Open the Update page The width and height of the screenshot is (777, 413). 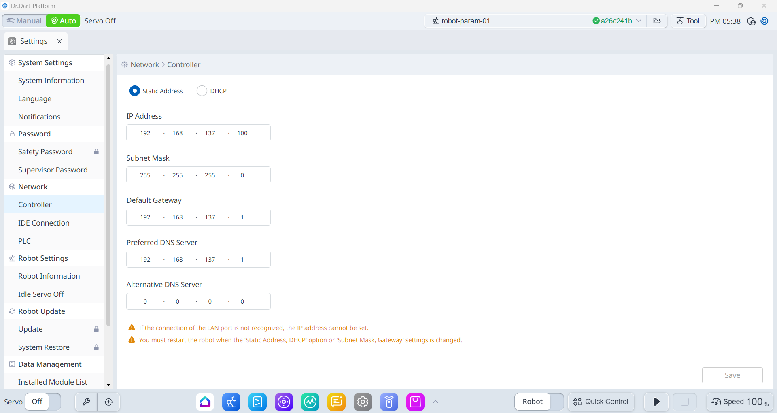54,329
